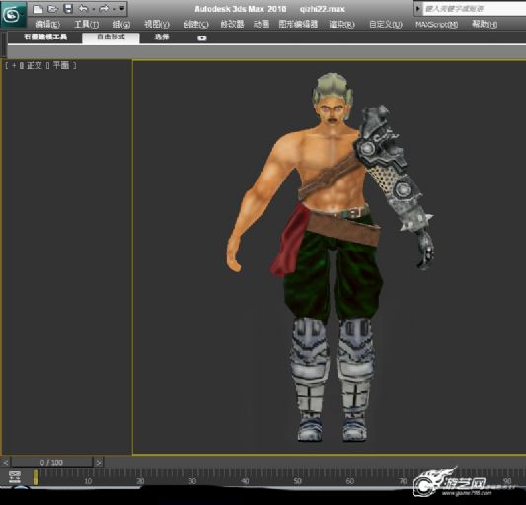Open mini curve editor icon beside timeline
The height and width of the screenshot is (505, 526).
pyautogui.click(x=15, y=476)
